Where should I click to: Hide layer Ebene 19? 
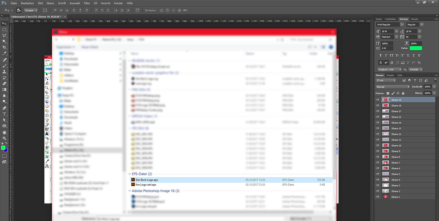[x=378, y=100]
